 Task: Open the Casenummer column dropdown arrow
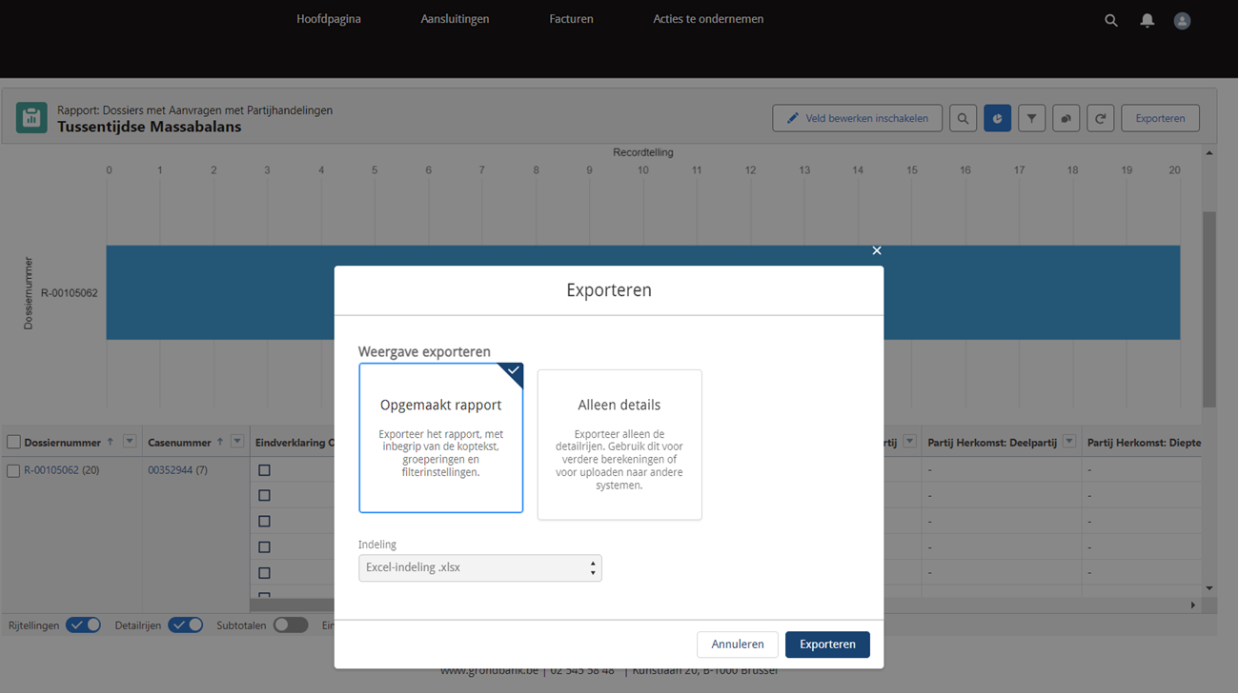pyautogui.click(x=237, y=442)
